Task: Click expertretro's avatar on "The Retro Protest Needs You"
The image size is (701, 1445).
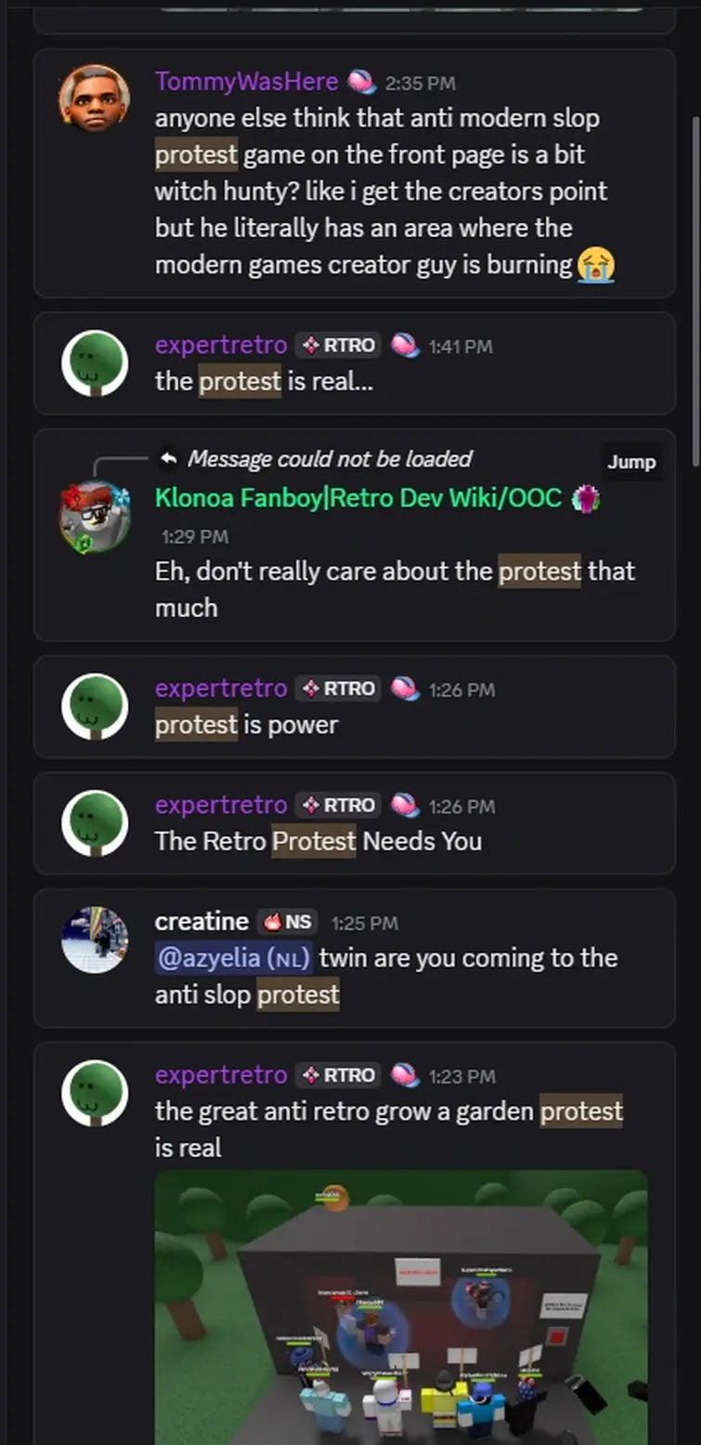Action: click(94, 822)
